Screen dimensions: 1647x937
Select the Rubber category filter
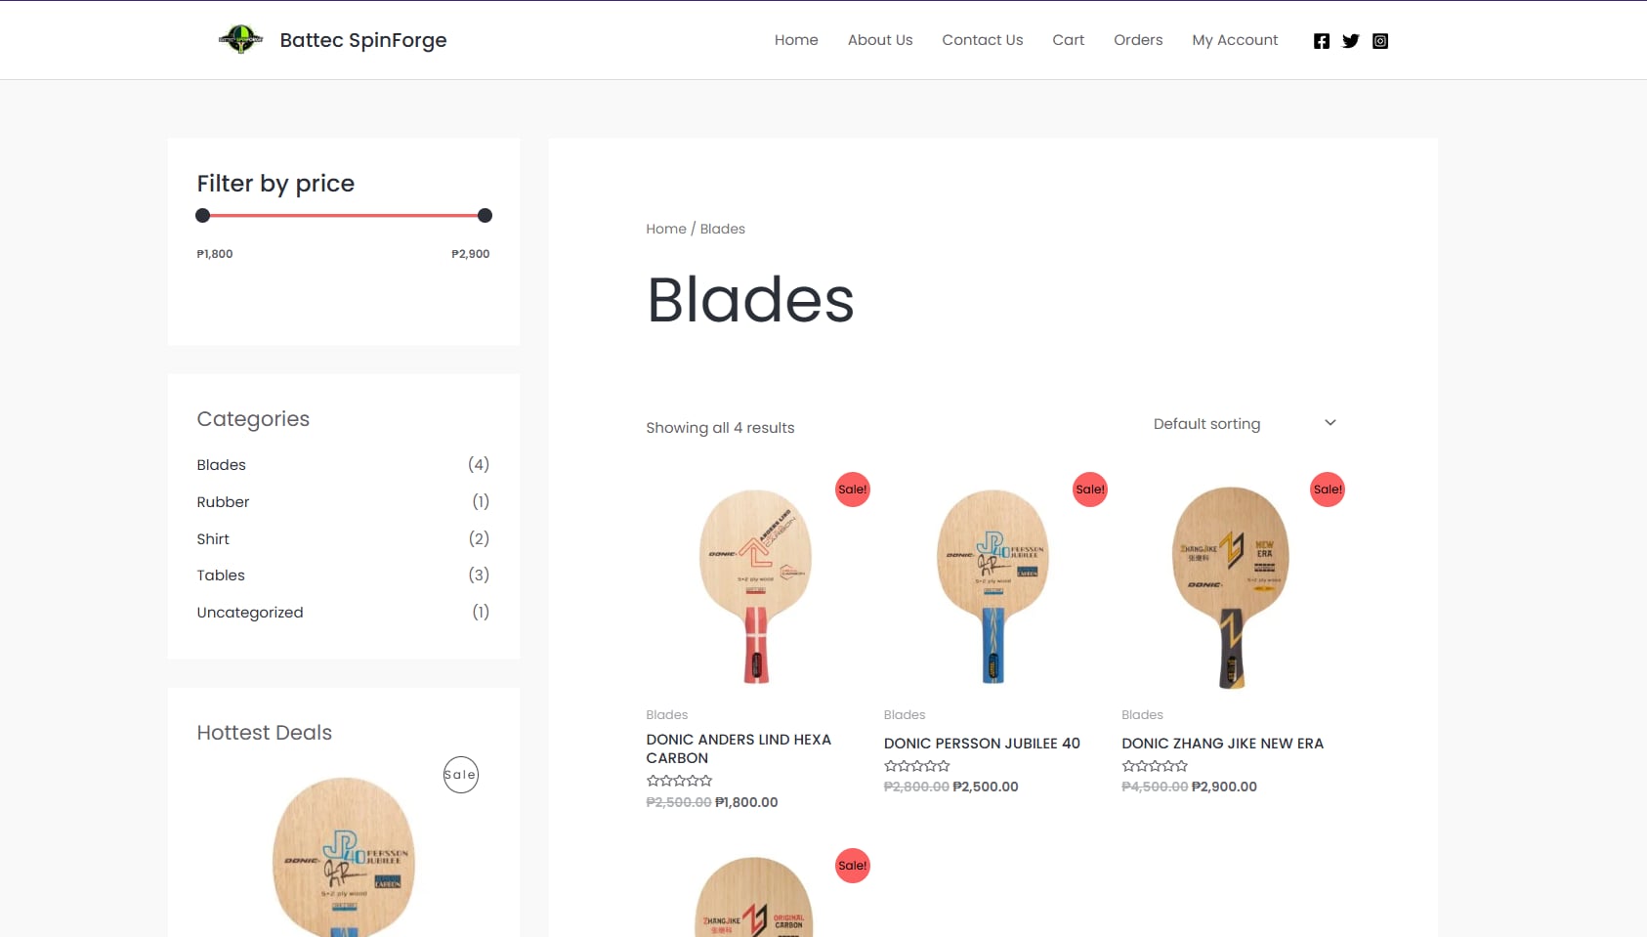223,501
